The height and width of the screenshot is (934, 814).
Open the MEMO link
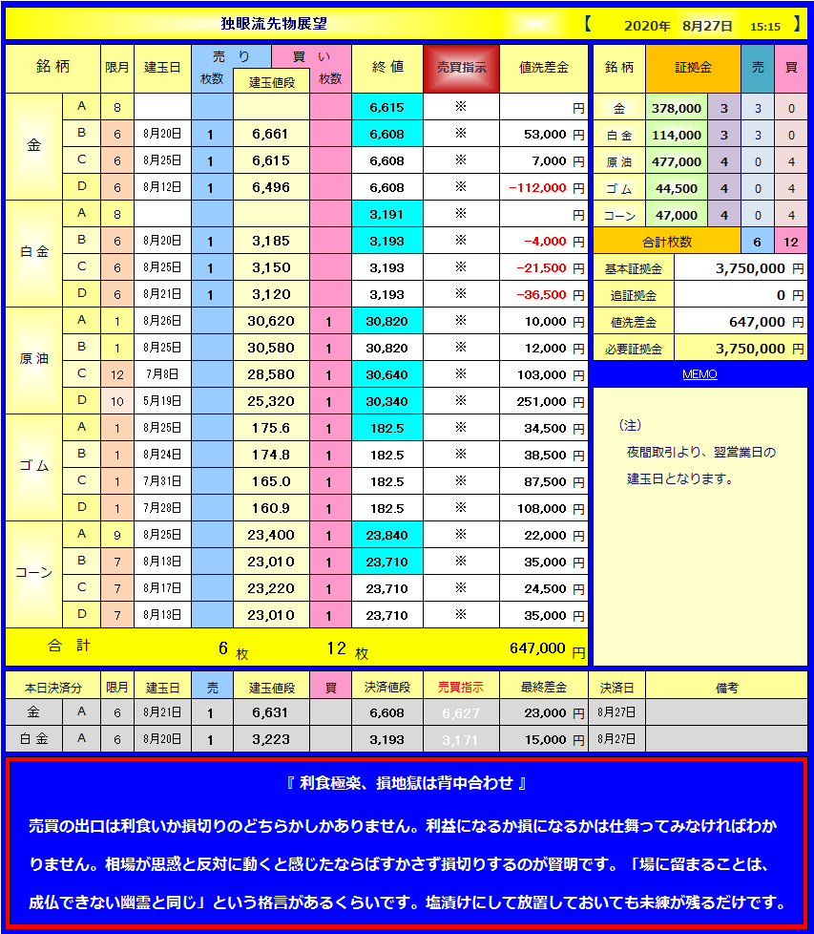[x=699, y=374]
